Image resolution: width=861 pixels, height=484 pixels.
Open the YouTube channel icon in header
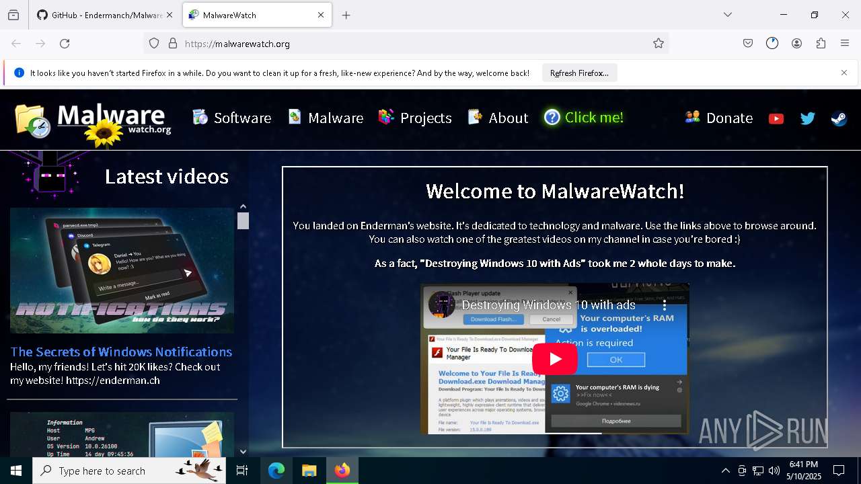(776, 118)
